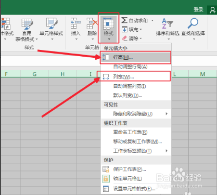Choose AutoFit Column Width (自动调整列宽)
The width and height of the screenshot is (217, 195).
(x=136, y=86)
